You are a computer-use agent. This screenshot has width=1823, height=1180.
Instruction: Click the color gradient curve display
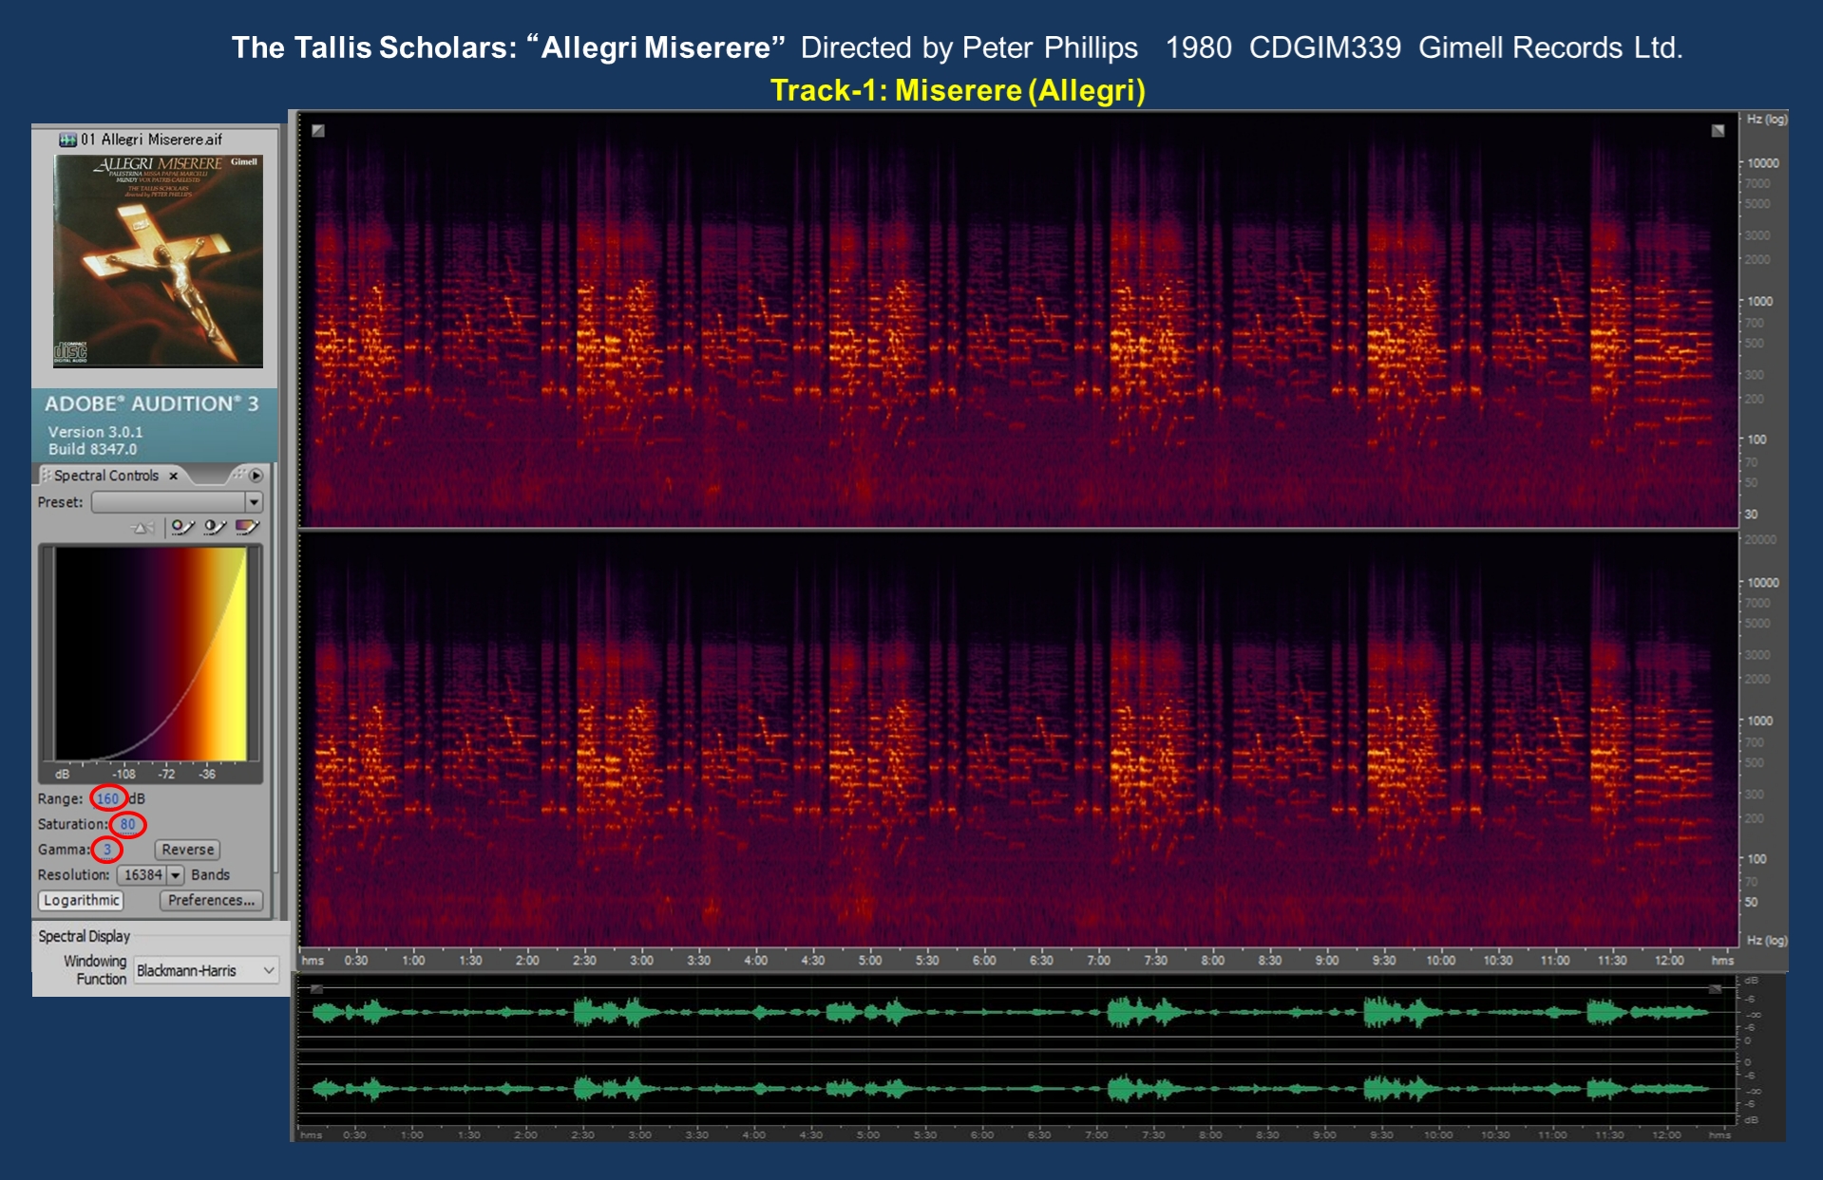point(150,653)
